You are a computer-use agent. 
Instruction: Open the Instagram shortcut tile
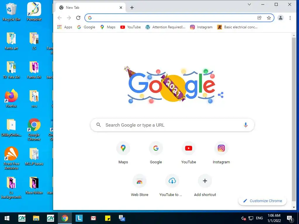click(x=221, y=153)
